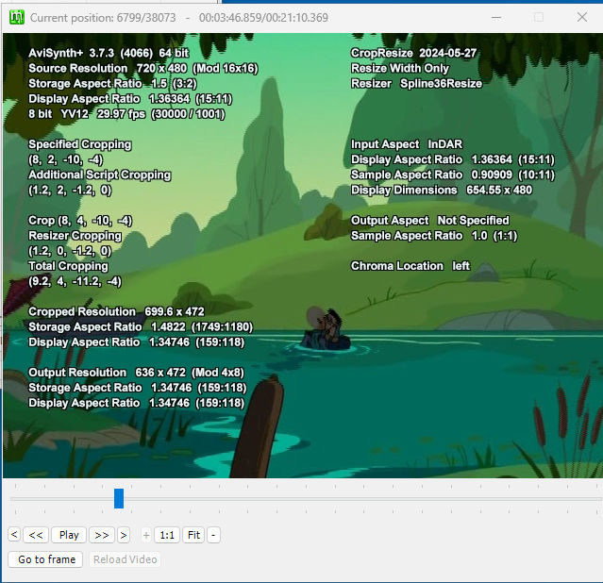Jump forward with the >> button
Image resolution: width=603 pixels, height=583 pixels.
click(102, 535)
